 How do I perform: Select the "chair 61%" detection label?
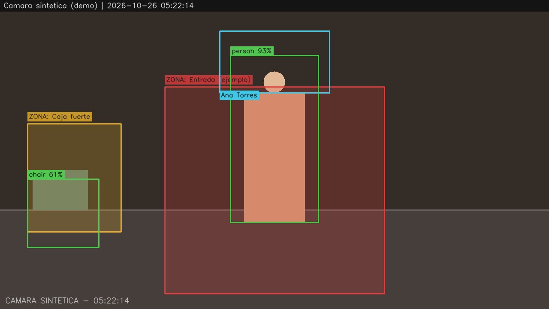tap(46, 175)
